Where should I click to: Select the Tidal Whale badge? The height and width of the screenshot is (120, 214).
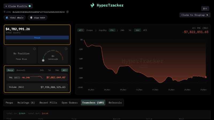point(15,18)
